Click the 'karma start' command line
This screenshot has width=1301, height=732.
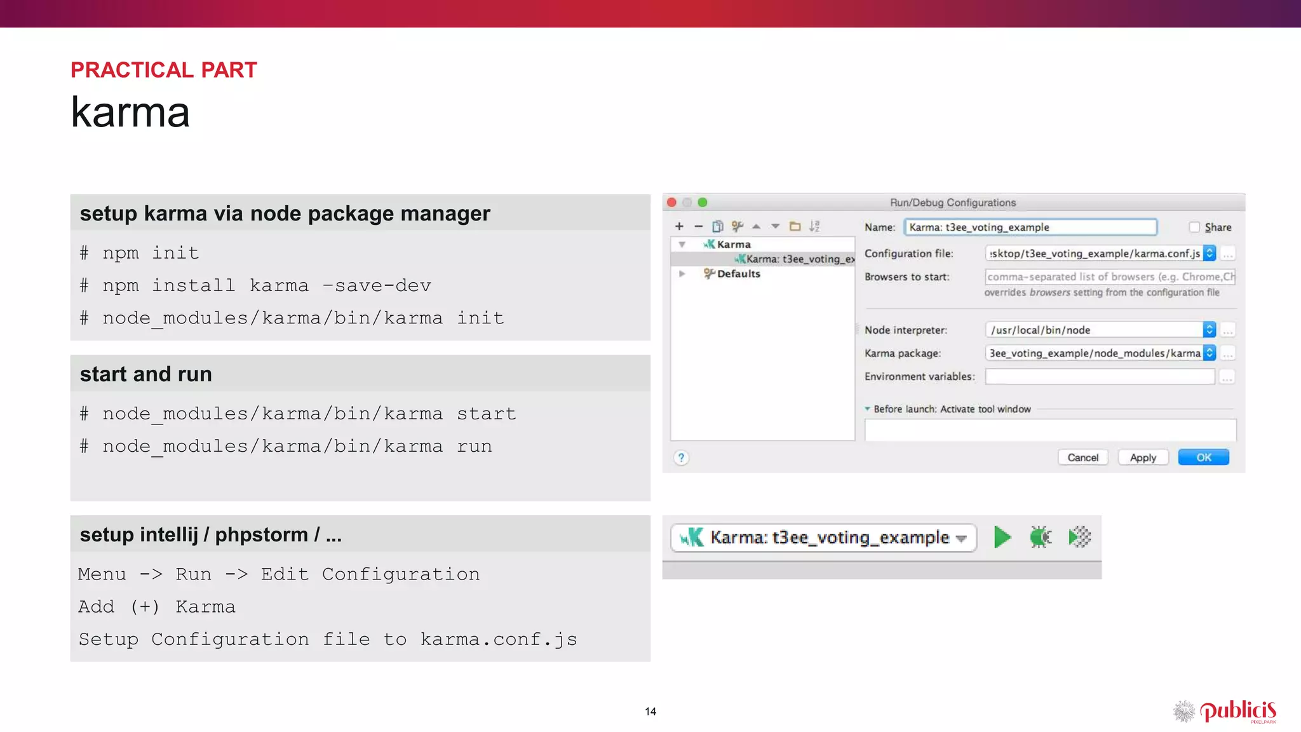(297, 414)
